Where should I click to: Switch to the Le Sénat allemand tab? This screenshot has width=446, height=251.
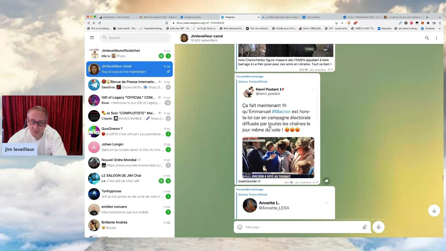[x=281, y=17]
